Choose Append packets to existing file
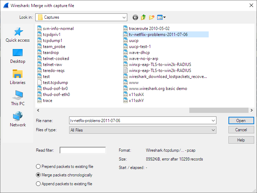 click(38, 184)
